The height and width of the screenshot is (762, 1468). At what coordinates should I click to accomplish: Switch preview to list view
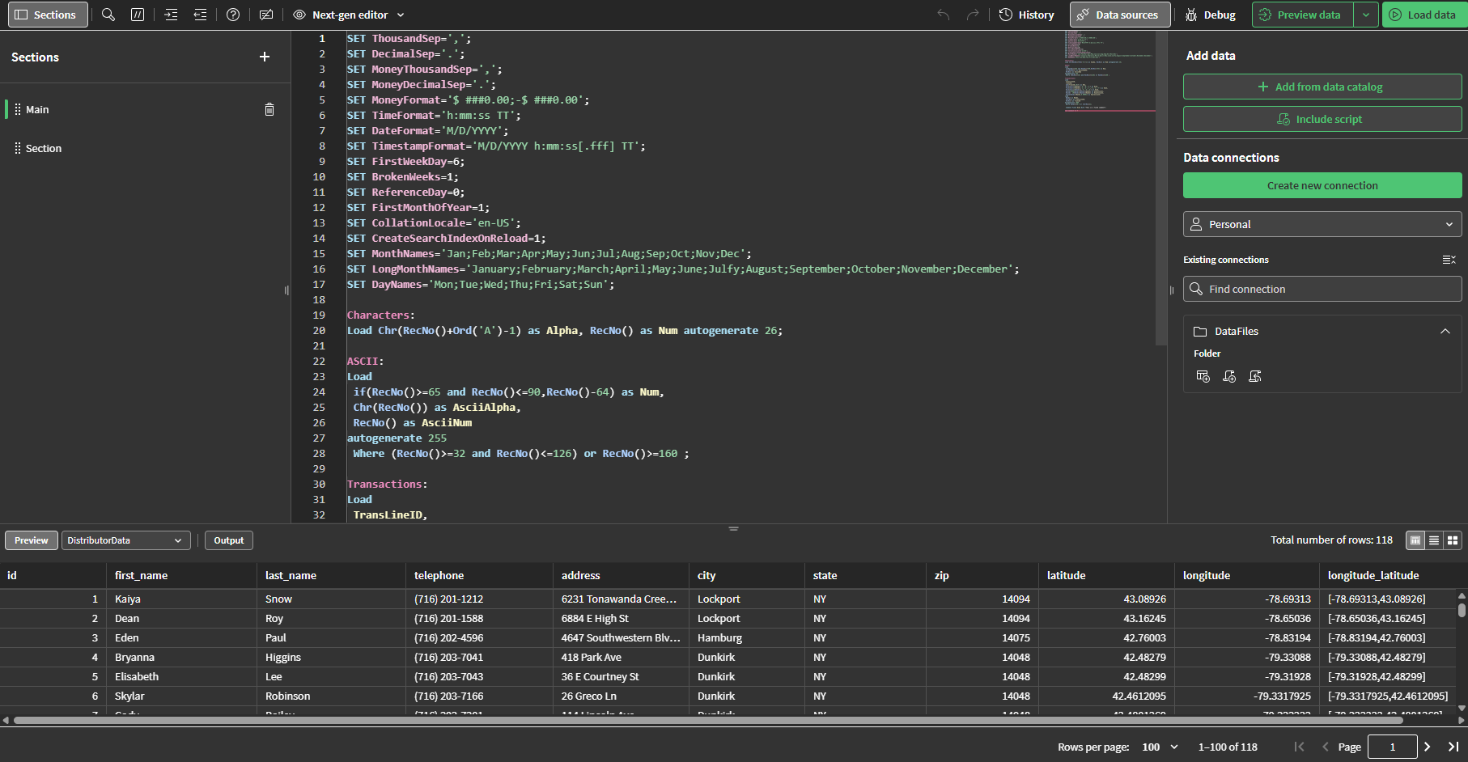pos(1434,540)
